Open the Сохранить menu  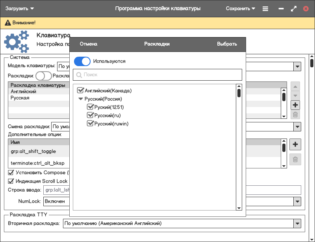241,8
